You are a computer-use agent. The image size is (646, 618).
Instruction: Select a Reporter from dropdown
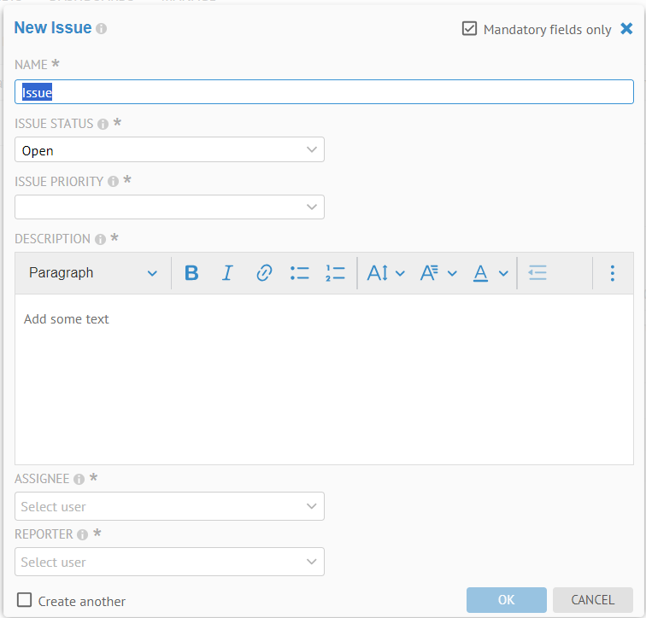coord(169,562)
